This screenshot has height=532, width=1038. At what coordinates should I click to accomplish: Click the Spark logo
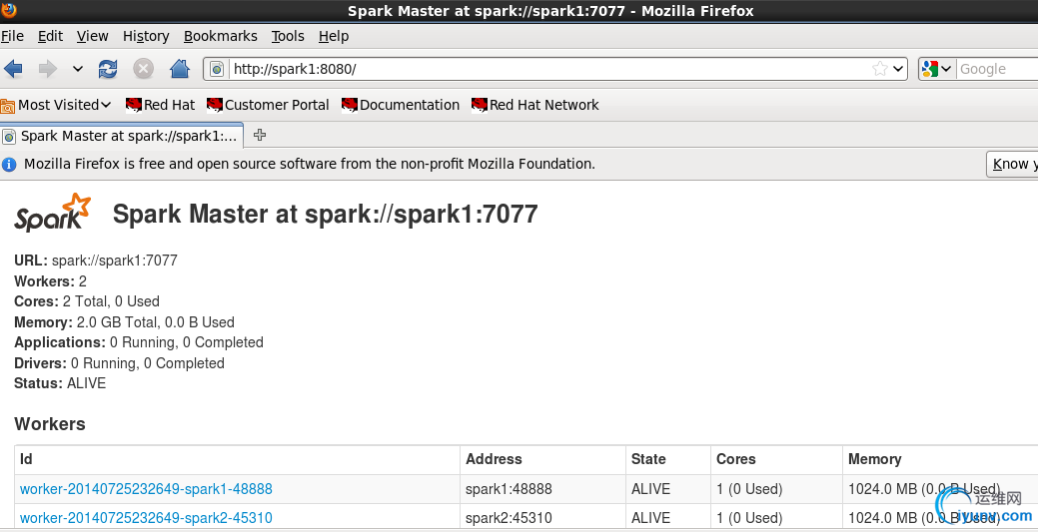pos(52,213)
